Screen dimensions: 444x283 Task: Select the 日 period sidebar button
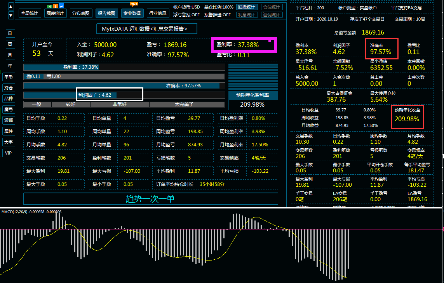9,33
